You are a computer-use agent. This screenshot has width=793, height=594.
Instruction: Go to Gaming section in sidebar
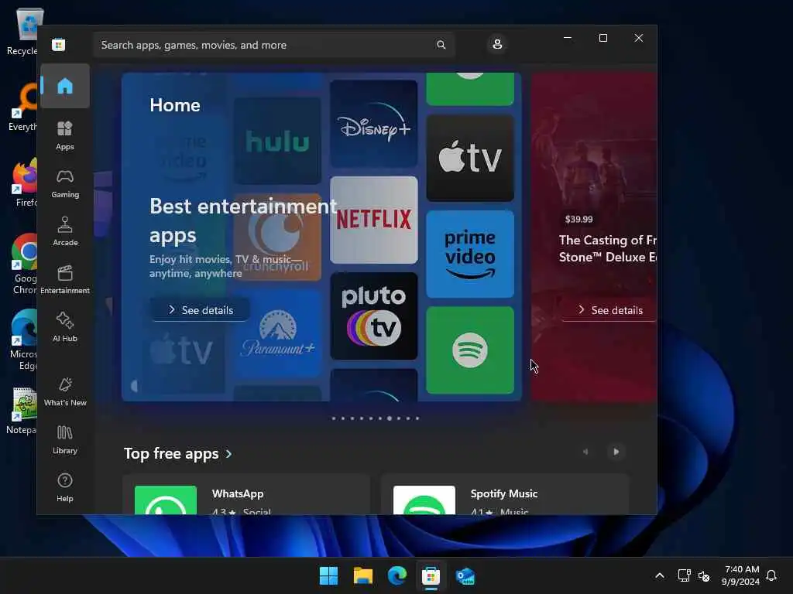65,184
